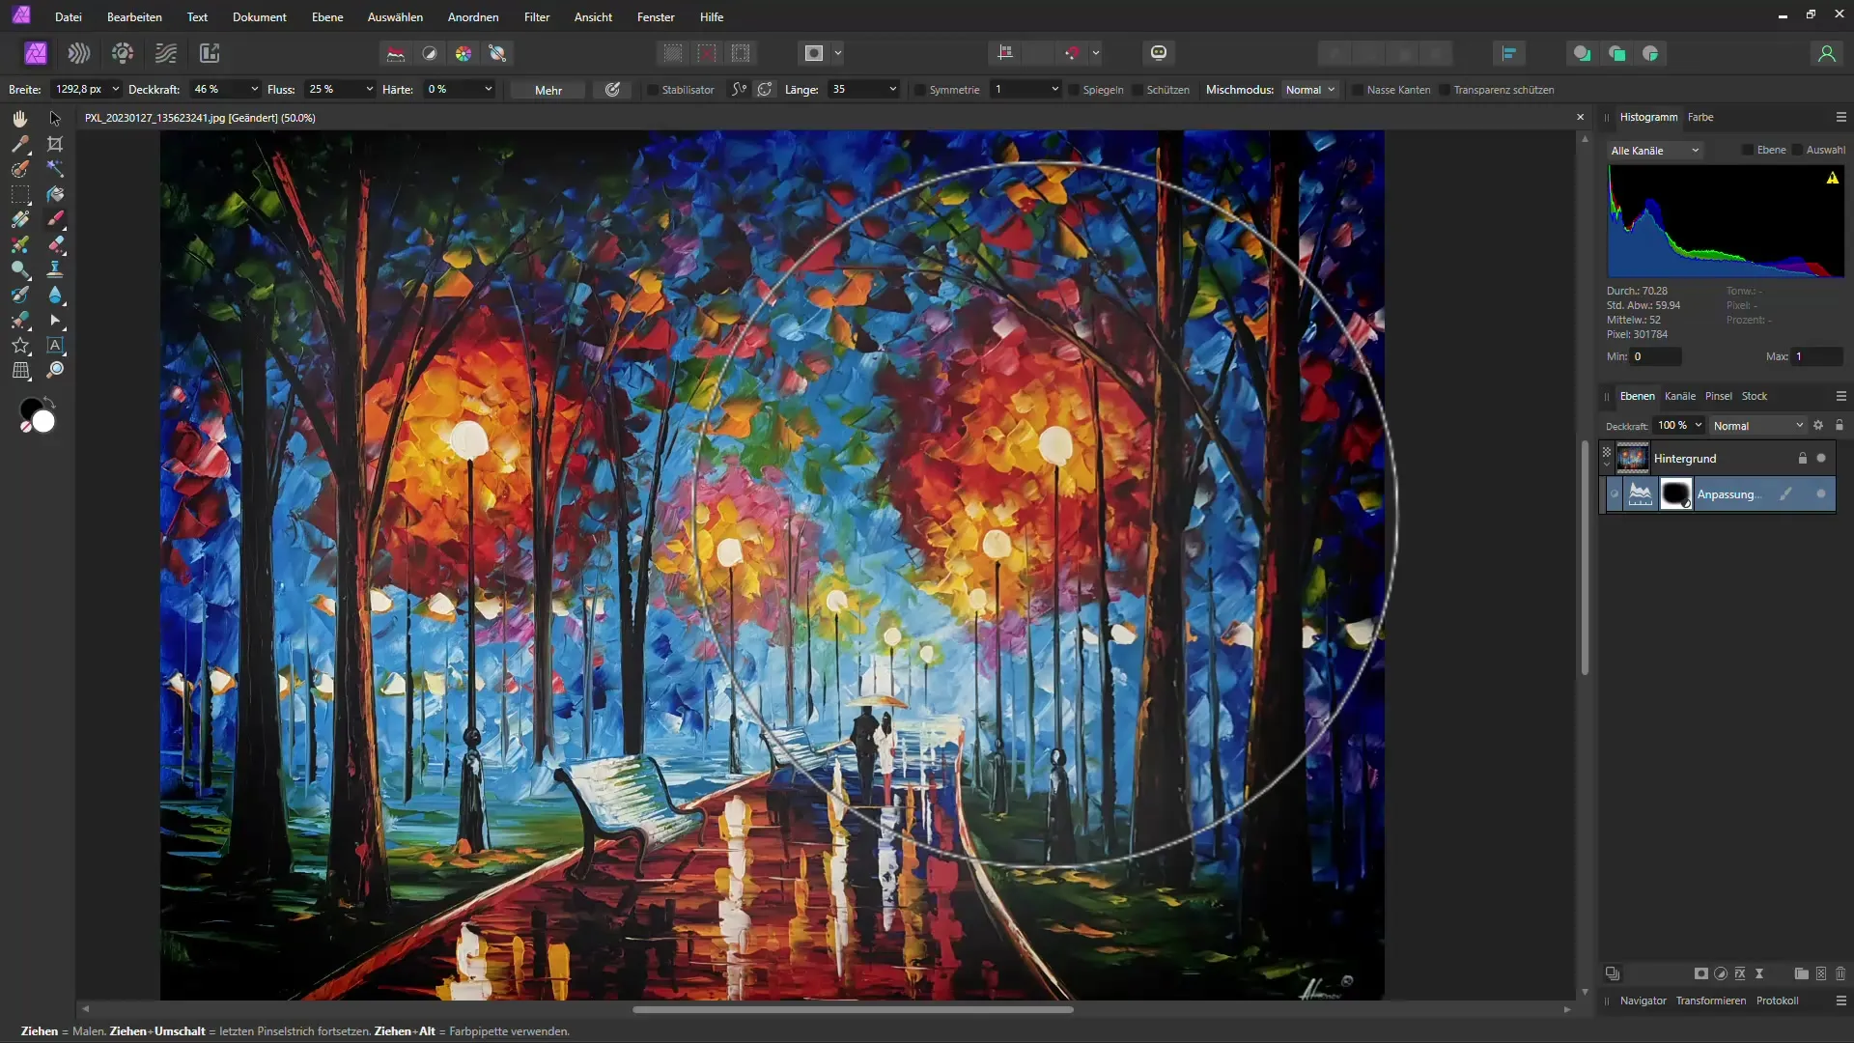Enable Transparenz schützen checkbox

point(1445,90)
